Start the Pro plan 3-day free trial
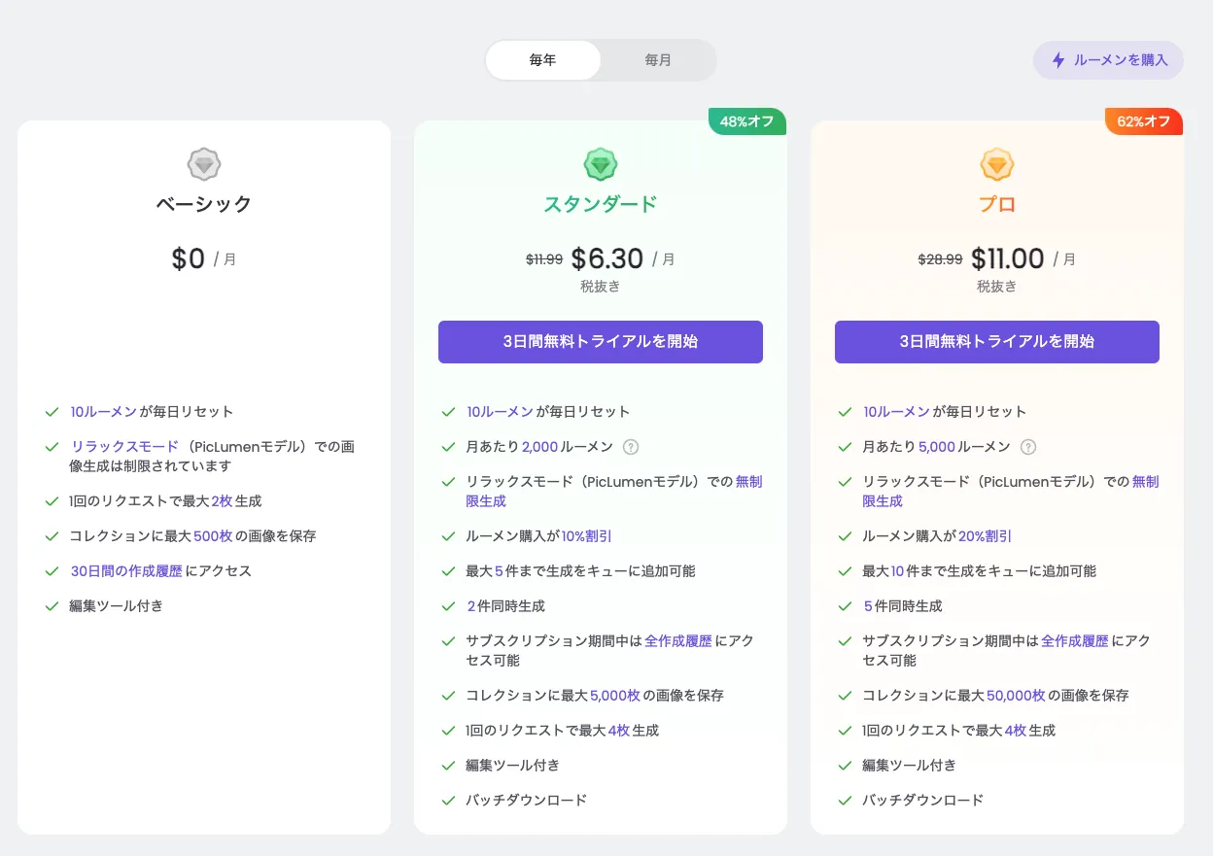This screenshot has height=856, width=1213. click(x=997, y=342)
